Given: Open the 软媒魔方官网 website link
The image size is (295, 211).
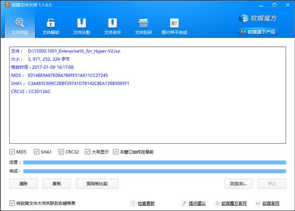Looking at the screenshot, I should [234, 203].
